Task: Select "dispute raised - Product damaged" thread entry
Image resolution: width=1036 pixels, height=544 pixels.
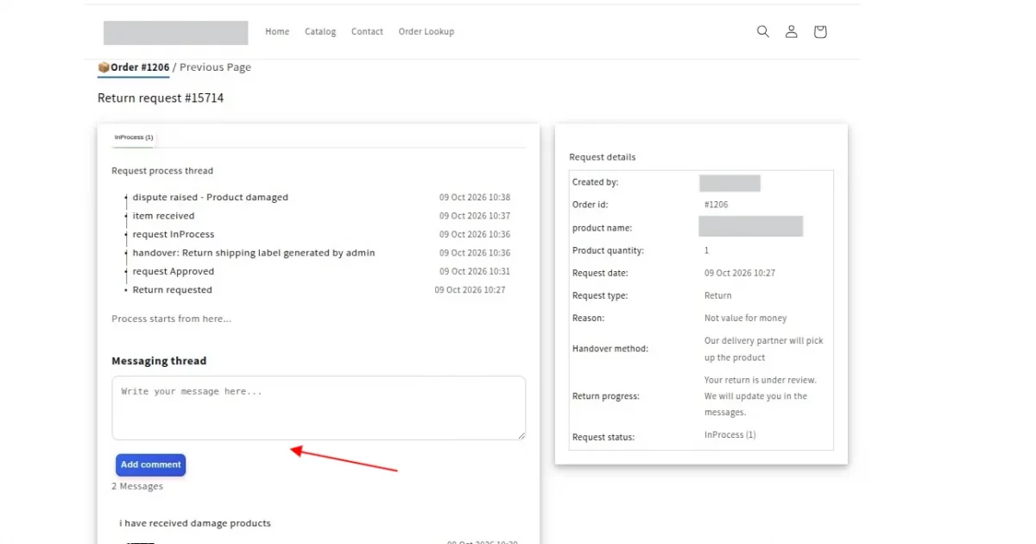Action: [x=211, y=198]
